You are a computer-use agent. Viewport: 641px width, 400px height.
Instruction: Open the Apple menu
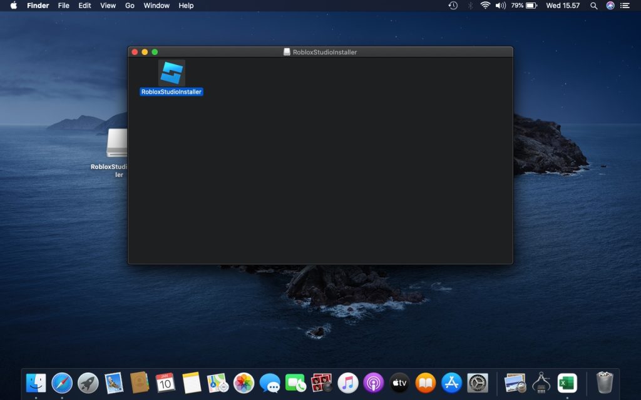pyautogui.click(x=14, y=5)
